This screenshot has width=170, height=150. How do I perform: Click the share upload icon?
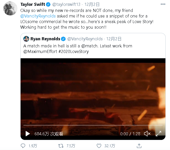(139, 146)
